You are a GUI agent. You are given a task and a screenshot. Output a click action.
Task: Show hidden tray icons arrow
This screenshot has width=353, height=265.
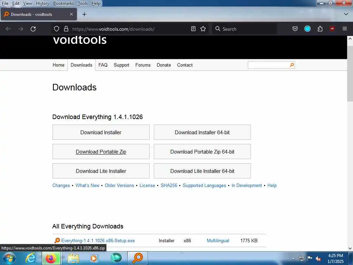coord(293,258)
